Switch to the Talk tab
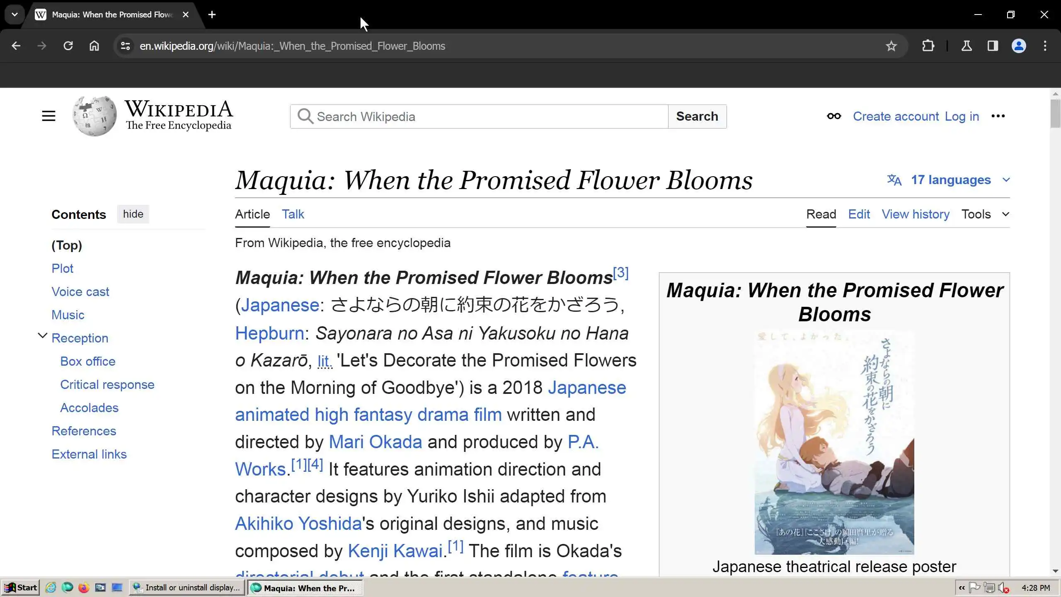This screenshot has height=597, width=1061. 293,214
